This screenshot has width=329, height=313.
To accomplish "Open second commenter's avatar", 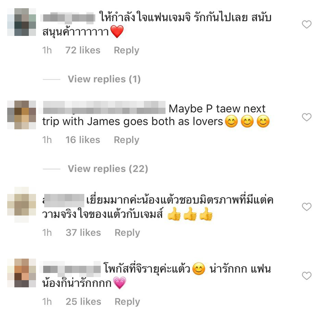I will coord(22,115).
